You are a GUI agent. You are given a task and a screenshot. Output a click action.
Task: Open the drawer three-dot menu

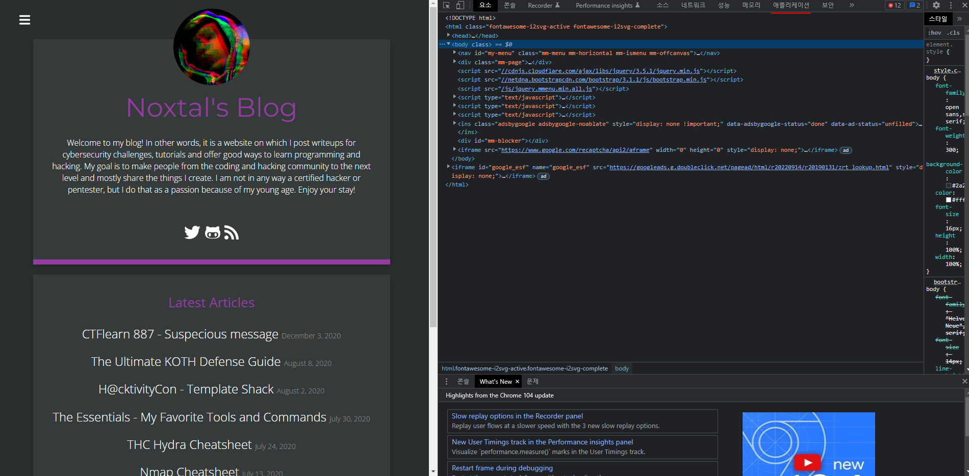tap(447, 382)
